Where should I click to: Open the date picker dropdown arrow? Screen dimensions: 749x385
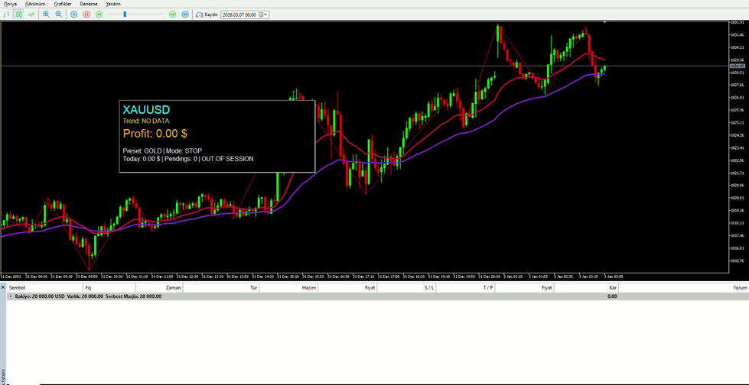click(x=266, y=15)
